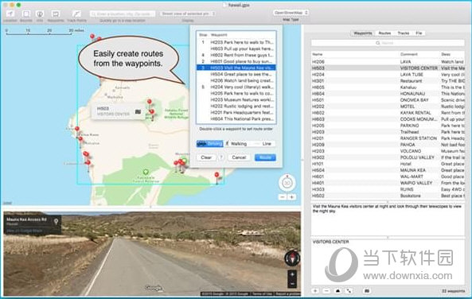Sort waypoint list by Name column header
The width and height of the screenshot is (472, 299).
coord(355,54)
